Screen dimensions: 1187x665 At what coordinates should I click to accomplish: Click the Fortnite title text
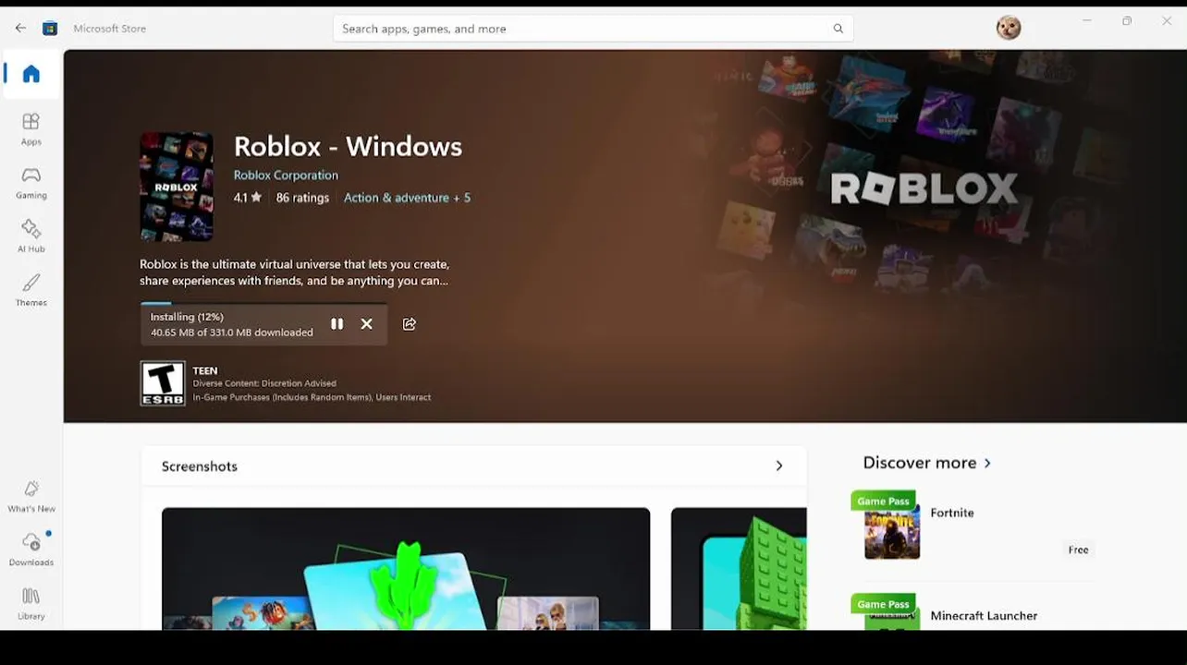pos(952,513)
